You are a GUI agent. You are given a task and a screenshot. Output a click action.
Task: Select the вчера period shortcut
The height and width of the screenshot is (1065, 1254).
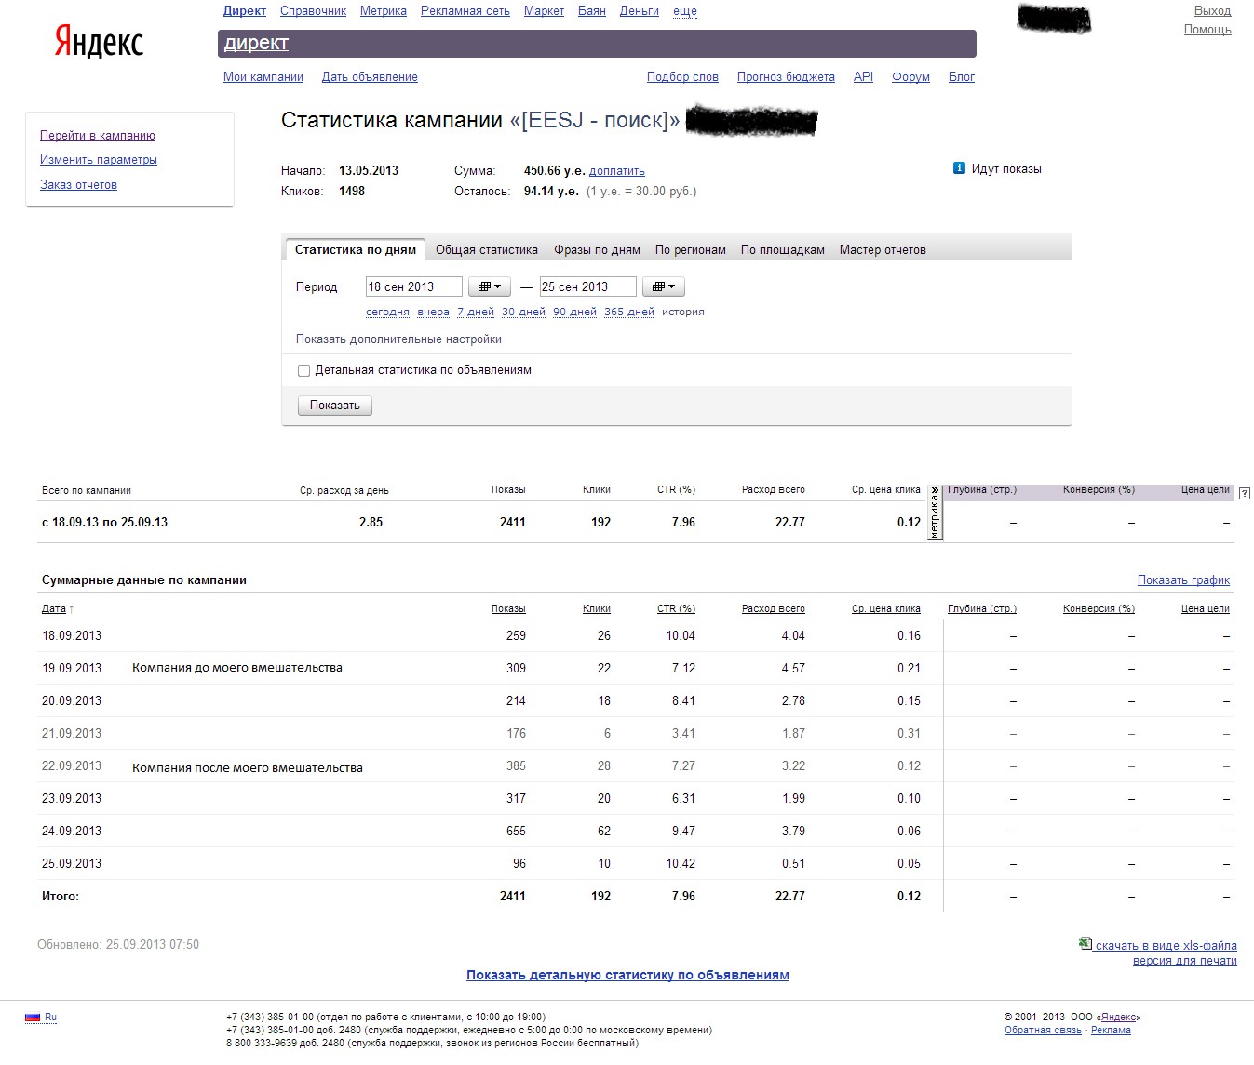434,312
